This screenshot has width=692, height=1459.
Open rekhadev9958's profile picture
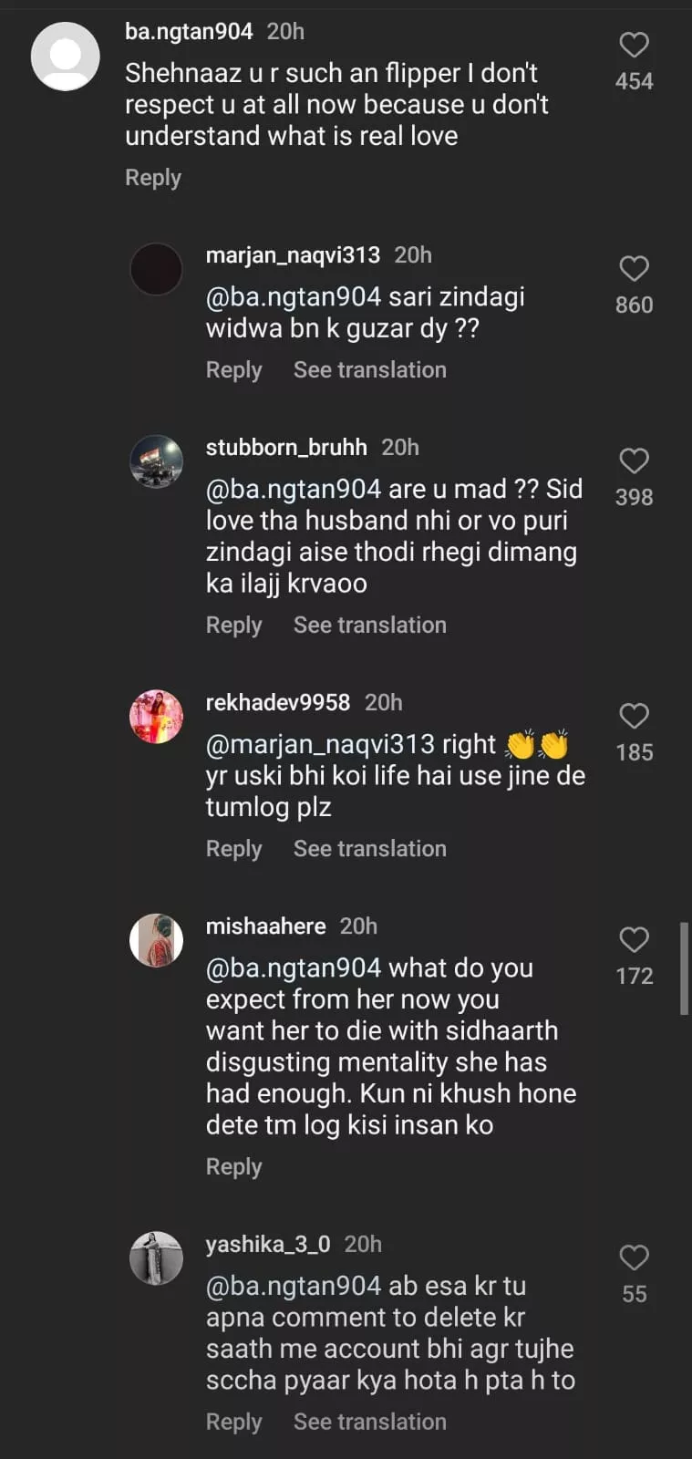[x=157, y=717]
